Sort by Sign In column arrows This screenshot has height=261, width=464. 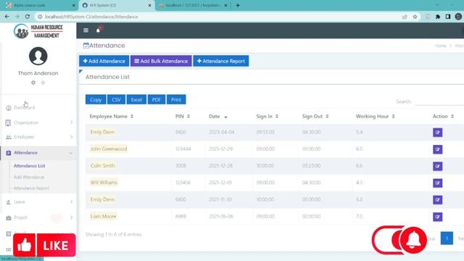[x=277, y=116]
